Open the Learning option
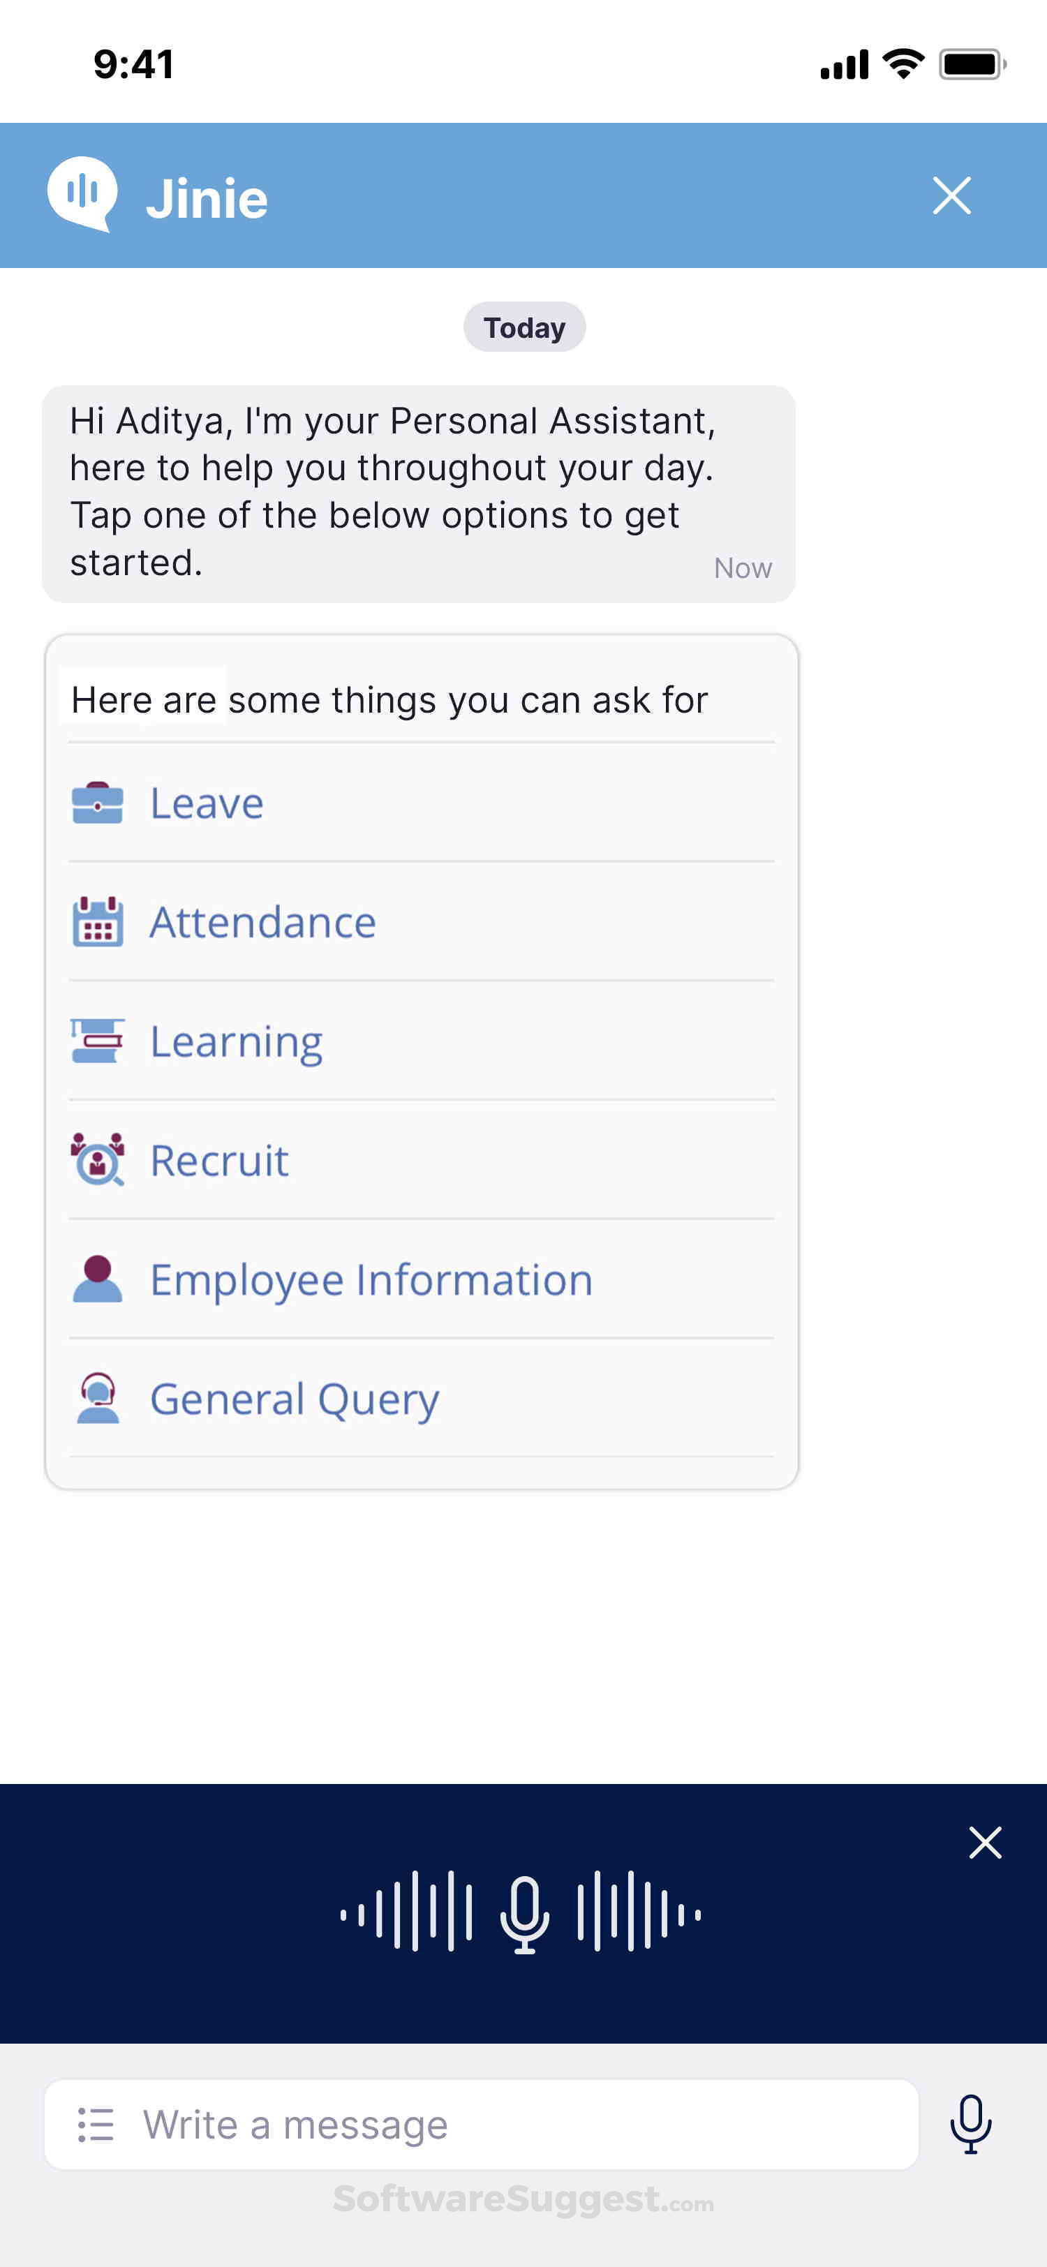 [236, 1041]
